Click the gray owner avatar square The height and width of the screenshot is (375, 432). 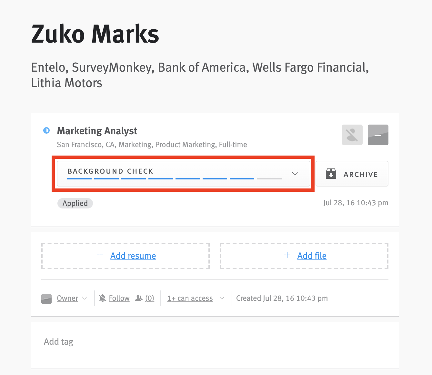pos(46,299)
